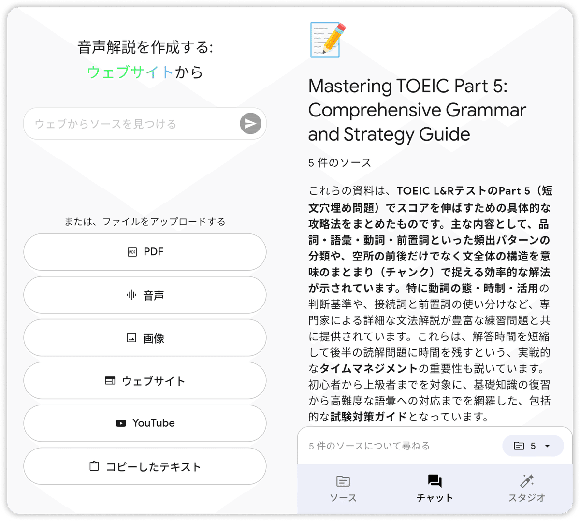The image size is (580, 521).
Task: Click the Mastering TOEIC Part 5 title
Action: 417,110
